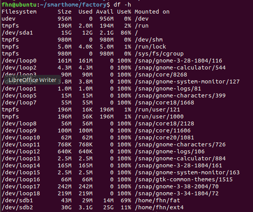Click the '/run/lock' mount point

(150, 47)
